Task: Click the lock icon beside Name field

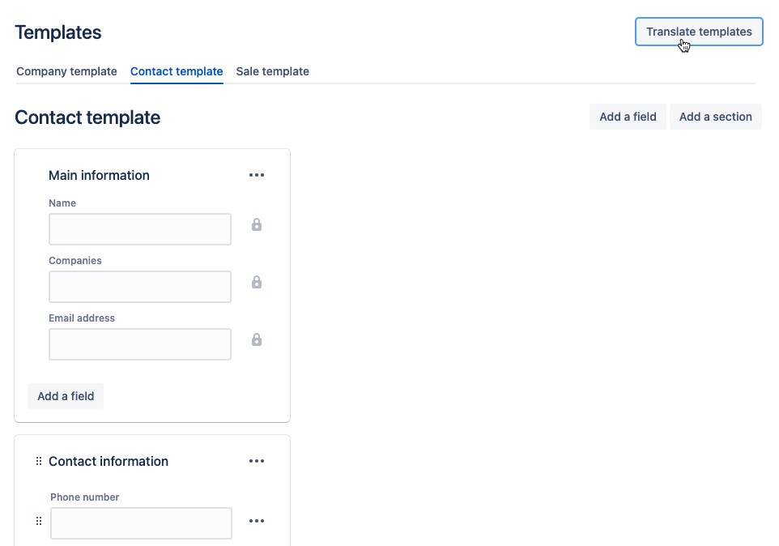Action: click(257, 225)
